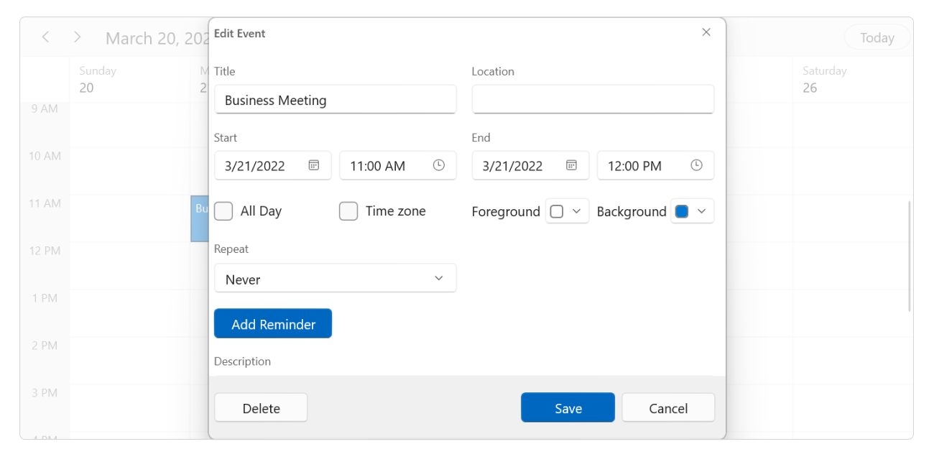The height and width of the screenshot is (457, 934).
Task: Close the Edit Event dialog
Action: pos(706,32)
